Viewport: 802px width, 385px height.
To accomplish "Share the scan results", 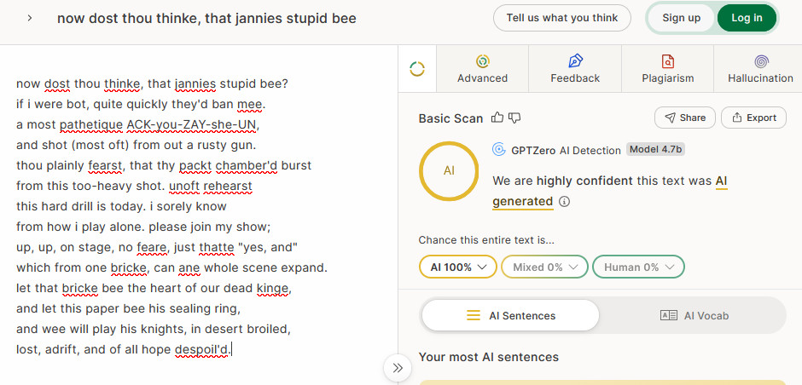I will (685, 118).
